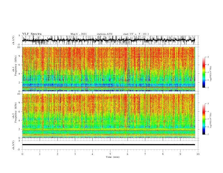The image size is (223, 173).
Task: Select the "ch.3(V)" axis label
Action: pyautogui.click(x=14, y=145)
